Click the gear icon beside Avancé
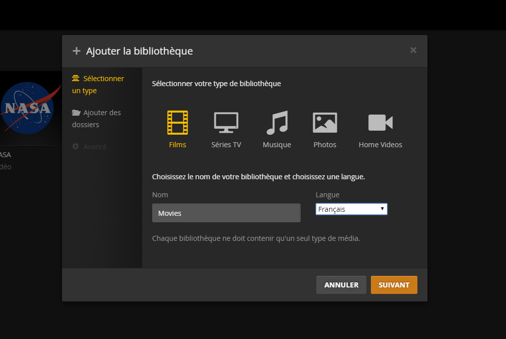The width and height of the screenshot is (506, 339). 76,147
